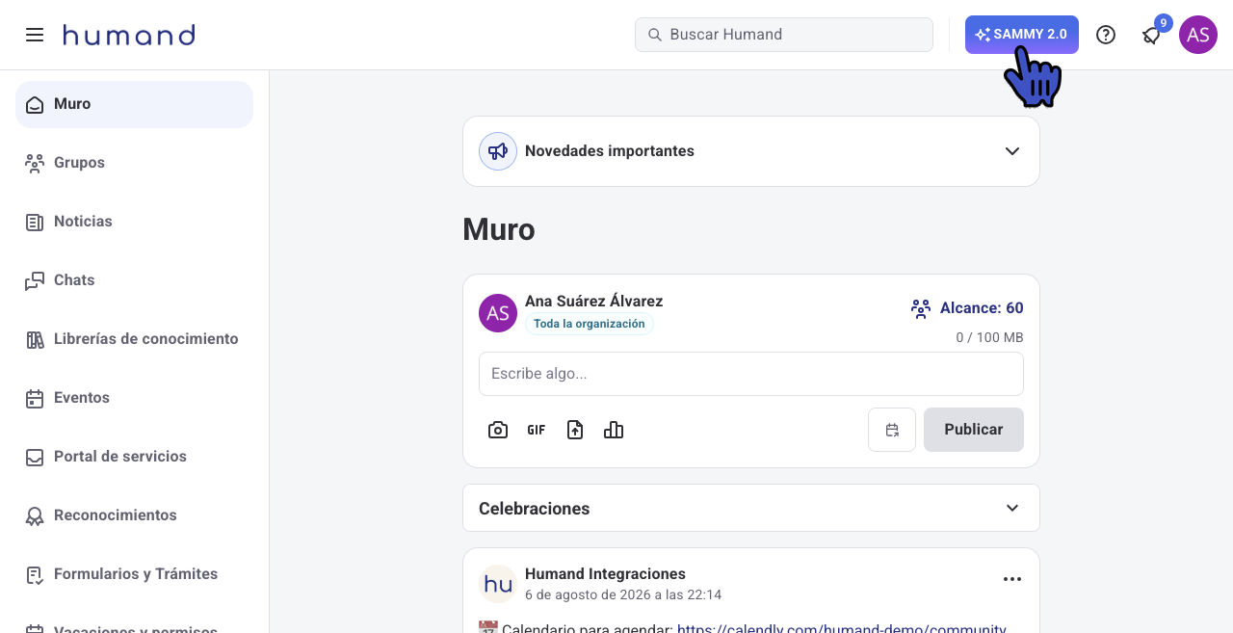Open the hamburger navigation menu
Viewport: 1233px width, 633px height.
35,35
